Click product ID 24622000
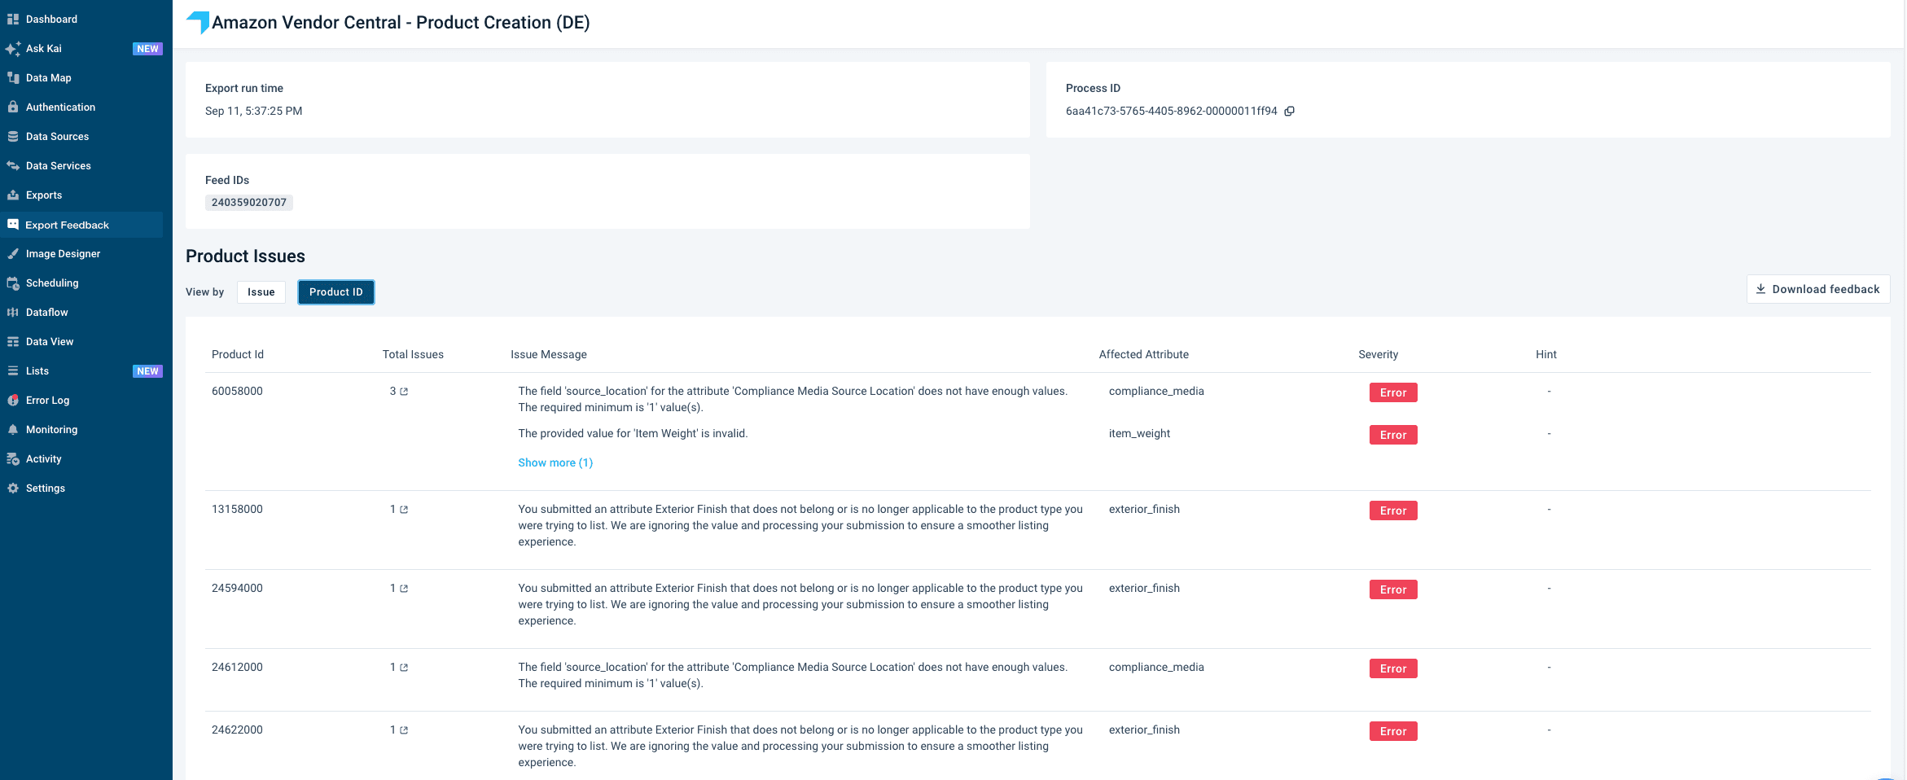 click(x=237, y=730)
